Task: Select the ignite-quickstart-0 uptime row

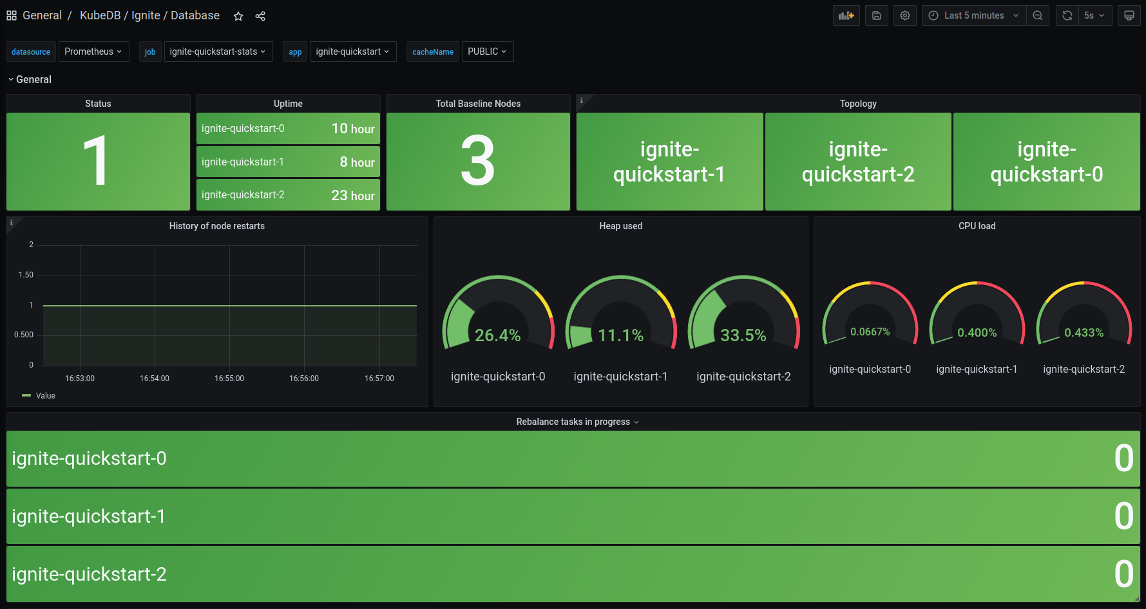Action: [x=288, y=129]
